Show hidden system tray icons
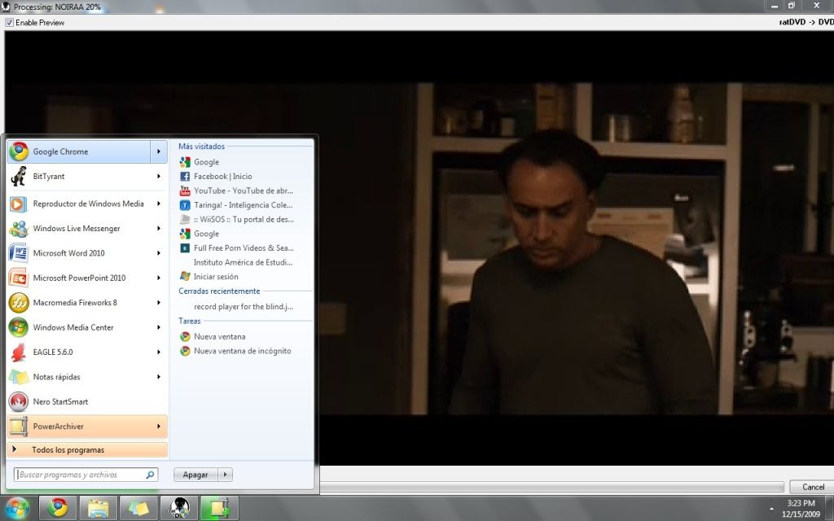834x521 pixels. pyautogui.click(x=771, y=509)
